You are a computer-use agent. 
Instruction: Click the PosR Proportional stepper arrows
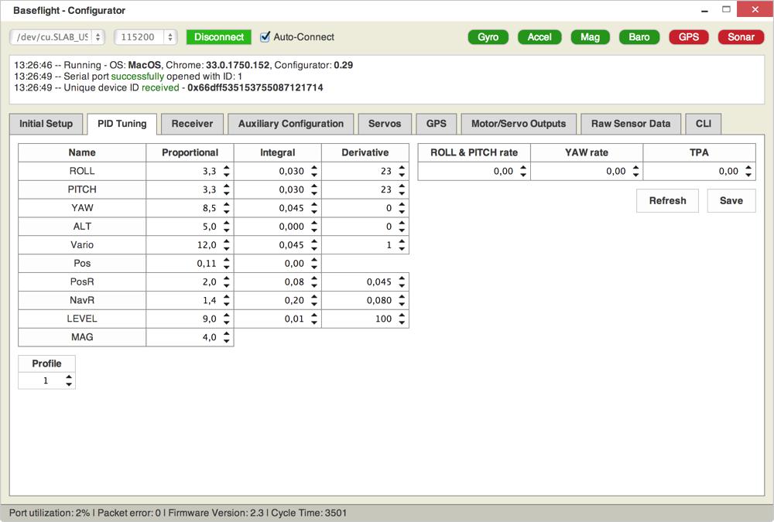[226, 281]
